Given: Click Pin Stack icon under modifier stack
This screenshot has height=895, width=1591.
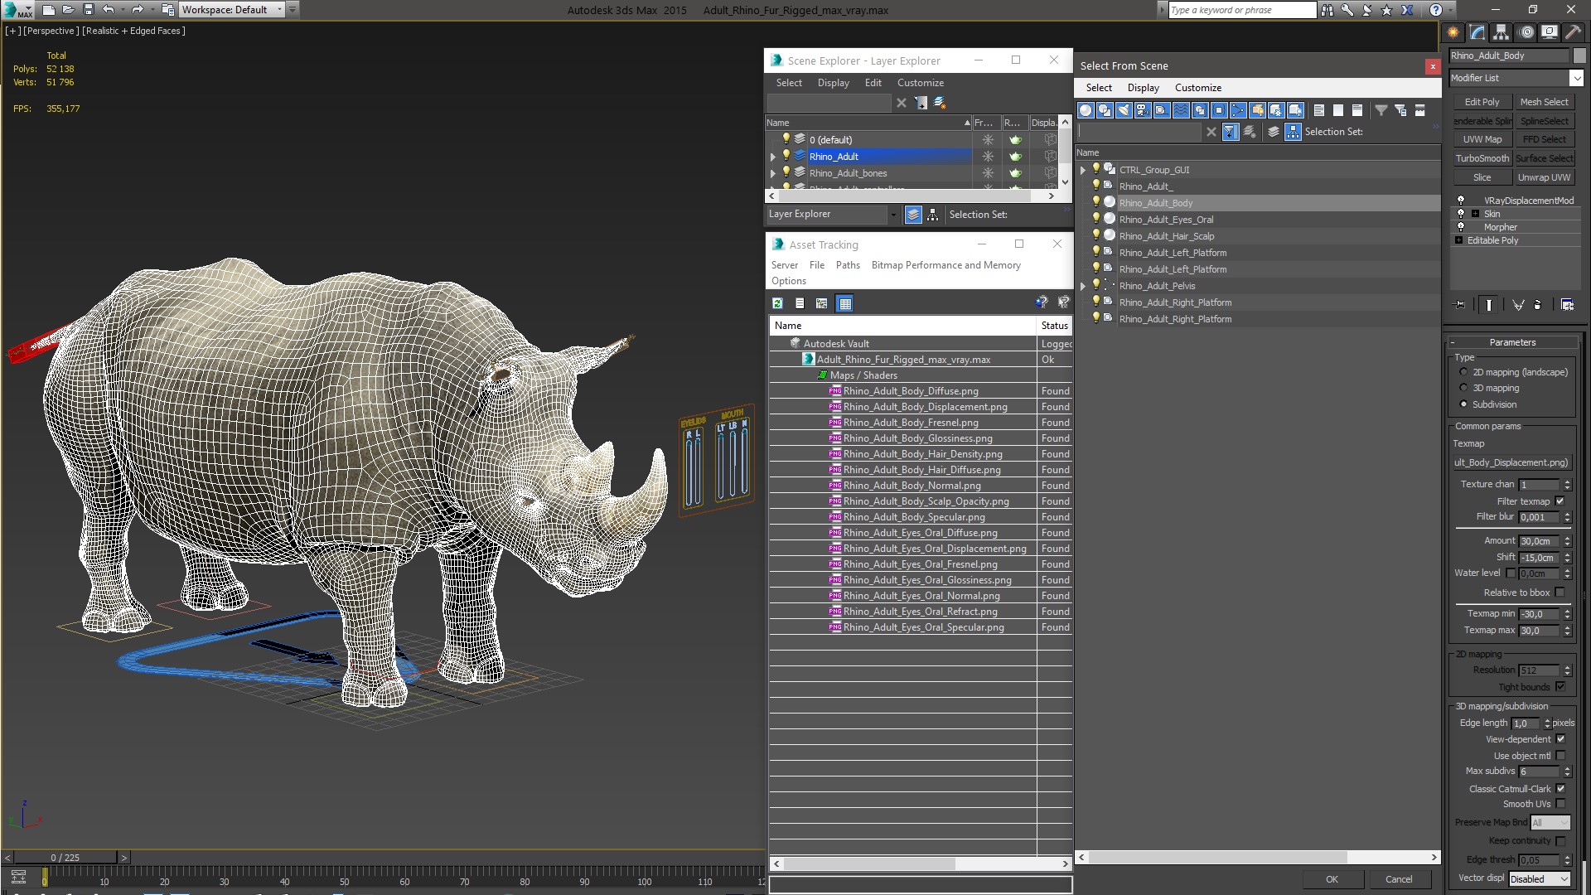Looking at the screenshot, I should (x=1460, y=305).
